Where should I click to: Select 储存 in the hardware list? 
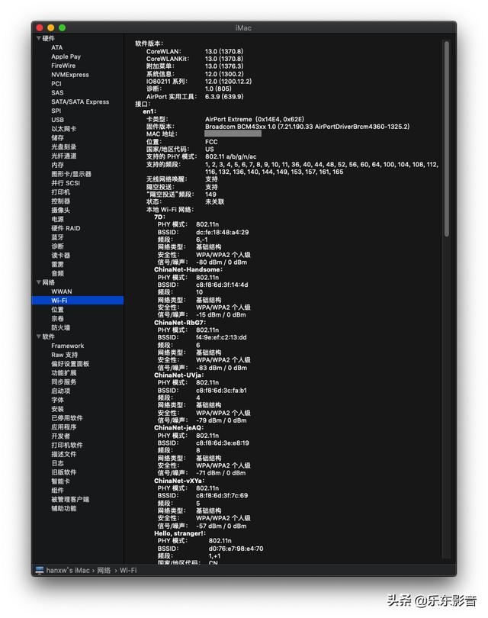point(57,138)
